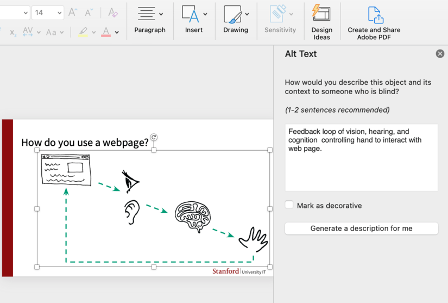Click the eye drawing in the diagram
The height and width of the screenshot is (303, 448).
(130, 181)
